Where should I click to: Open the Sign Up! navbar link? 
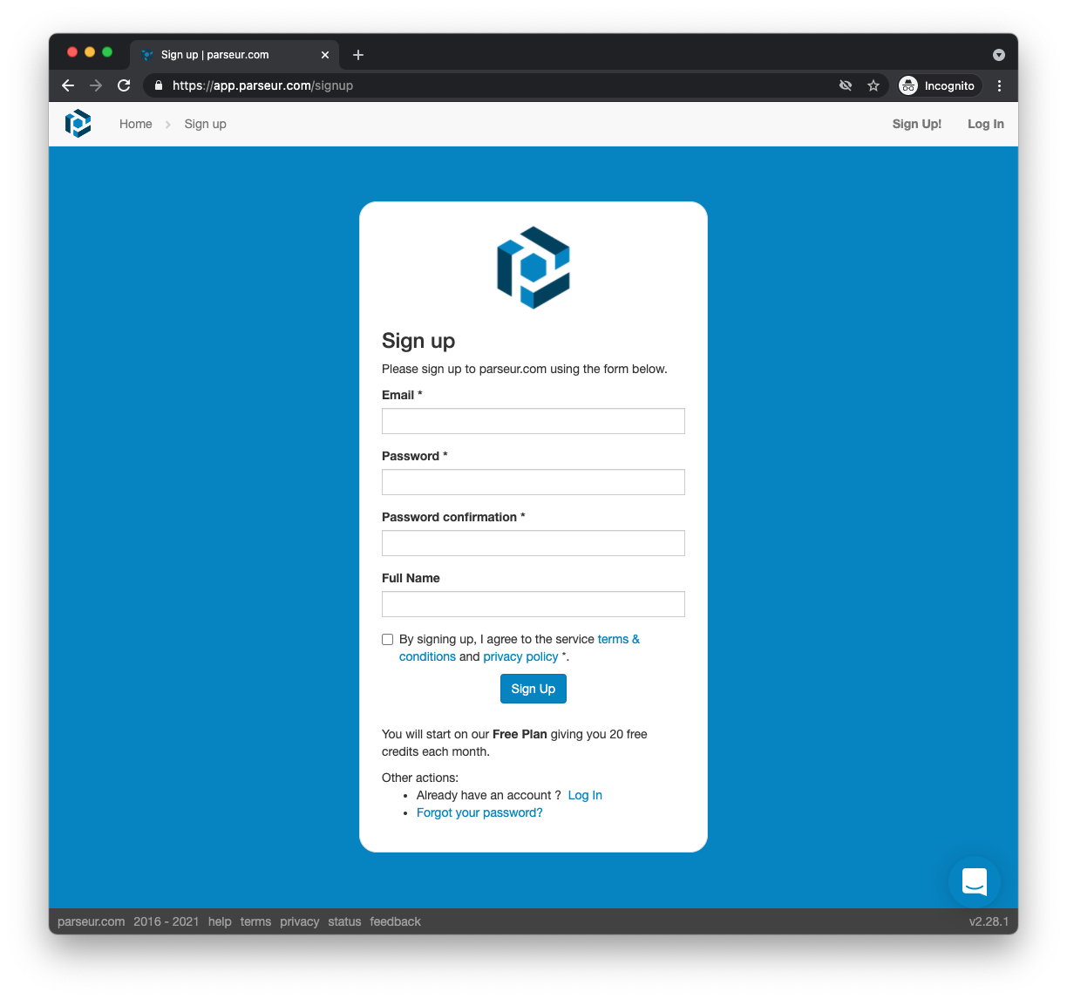(917, 124)
